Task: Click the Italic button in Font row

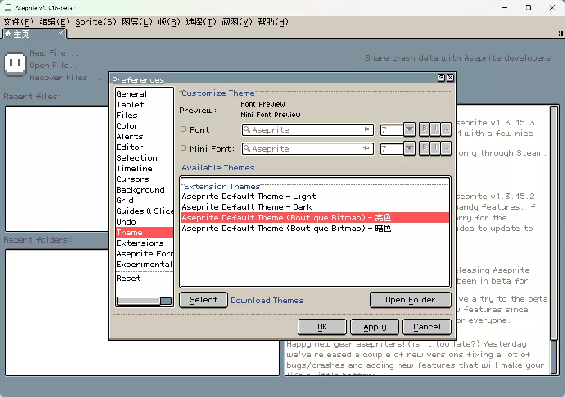Action: tap(436, 129)
